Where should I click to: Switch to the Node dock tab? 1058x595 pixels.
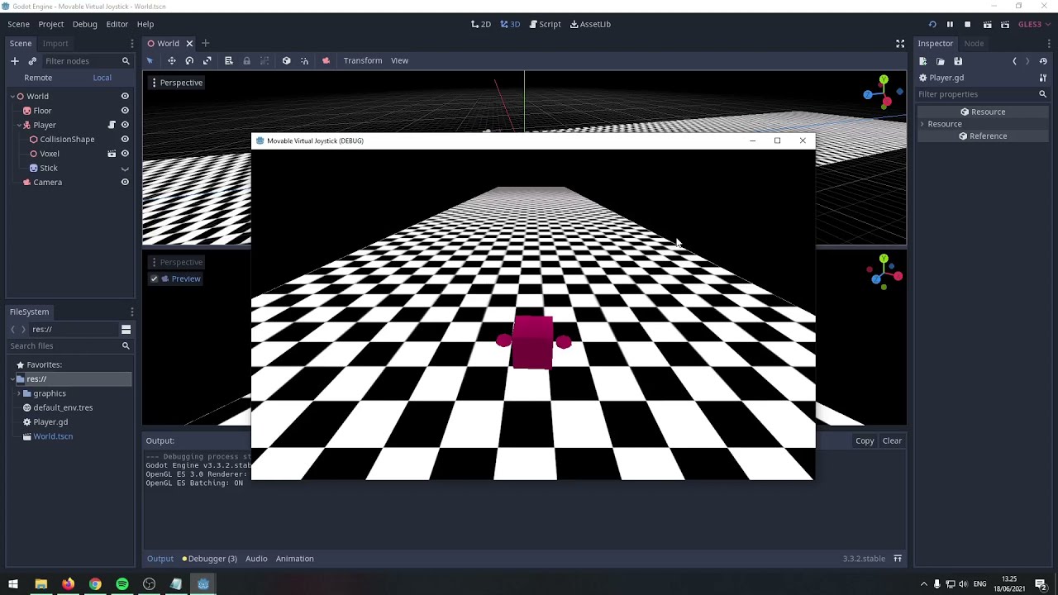[x=974, y=44]
